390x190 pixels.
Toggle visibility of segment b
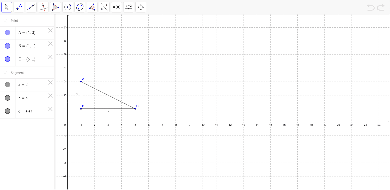pos(7,98)
